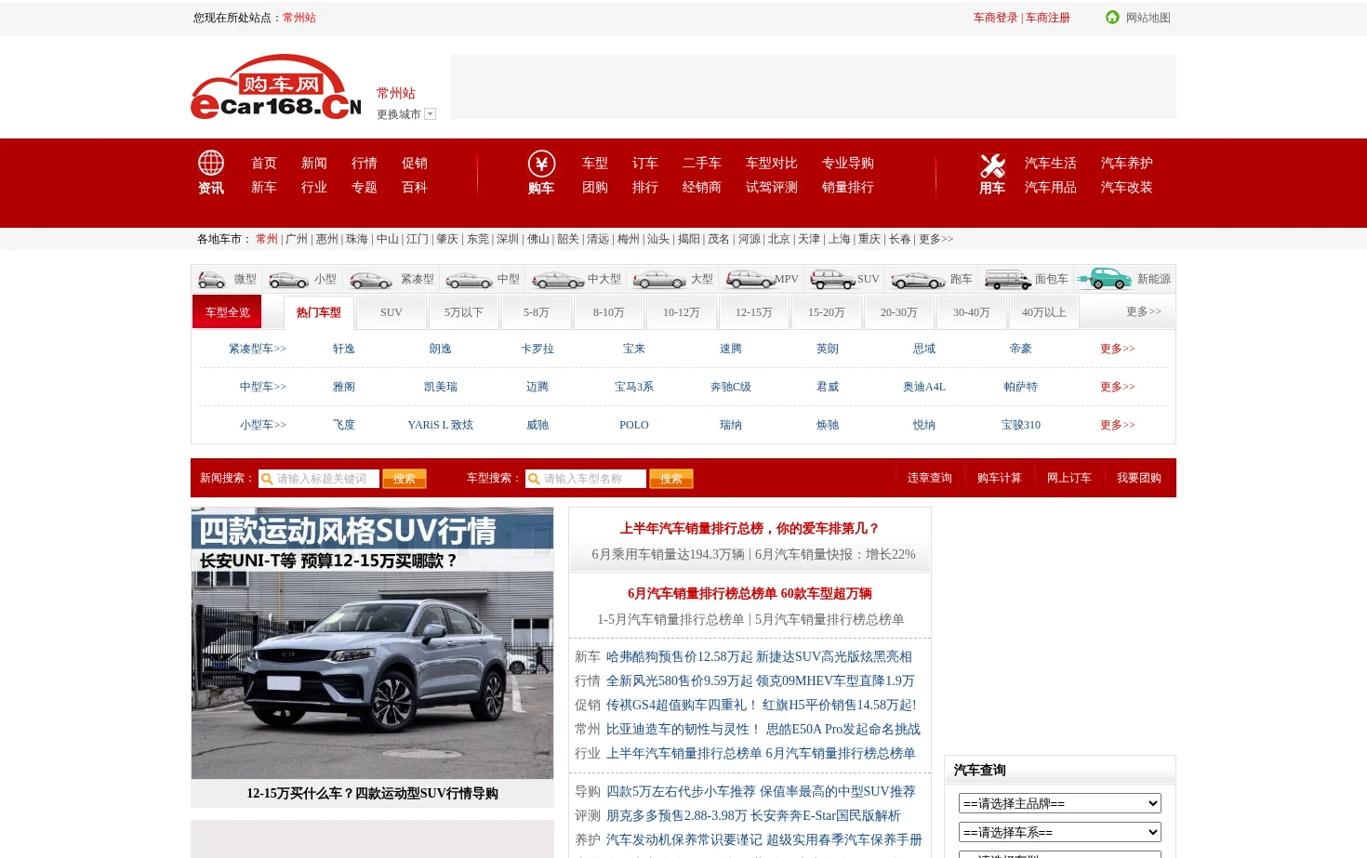Select the 大型 car category icon
The height and width of the screenshot is (858, 1367).
pyautogui.click(x=659, y=279)
